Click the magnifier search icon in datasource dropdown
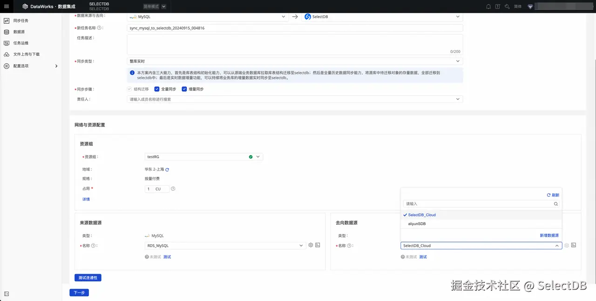 pyautogui.click(x=556, y=204)
